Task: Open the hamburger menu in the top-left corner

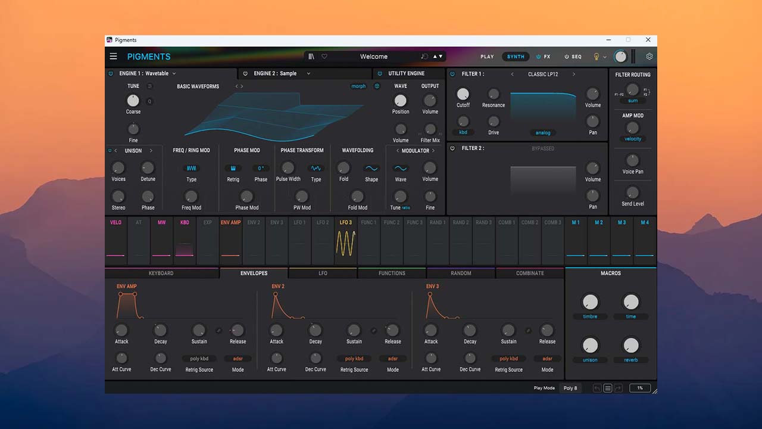Action: tap(113, 57)
